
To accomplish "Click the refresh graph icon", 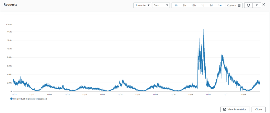I will pos(248,5).
